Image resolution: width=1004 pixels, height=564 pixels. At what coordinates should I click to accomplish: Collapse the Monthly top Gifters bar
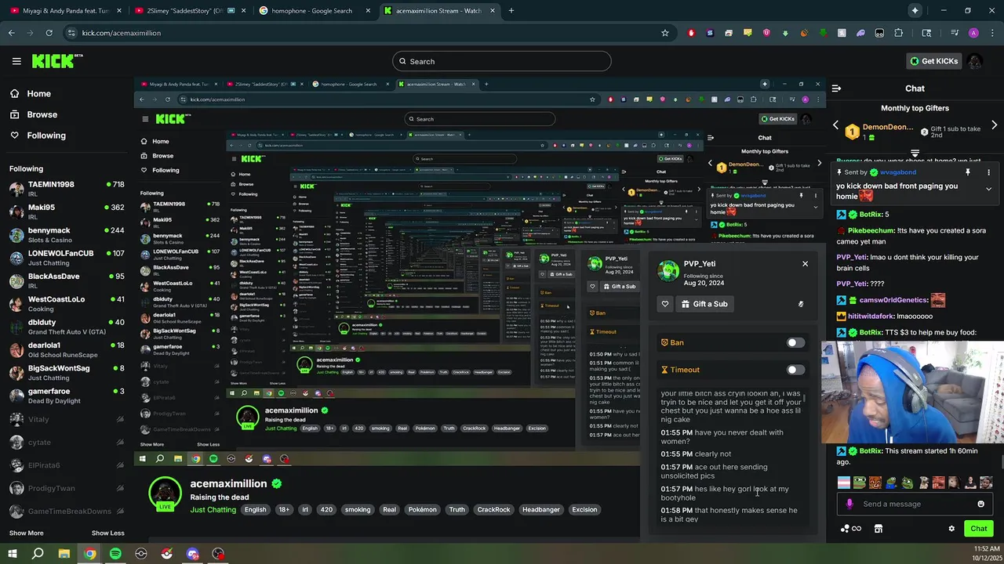pyautogui.click(x=915, y=153)
